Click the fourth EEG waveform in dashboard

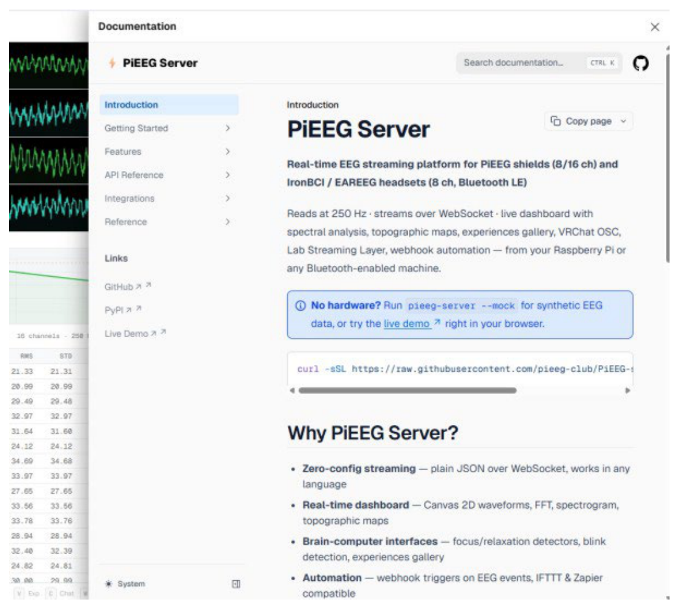49,208
